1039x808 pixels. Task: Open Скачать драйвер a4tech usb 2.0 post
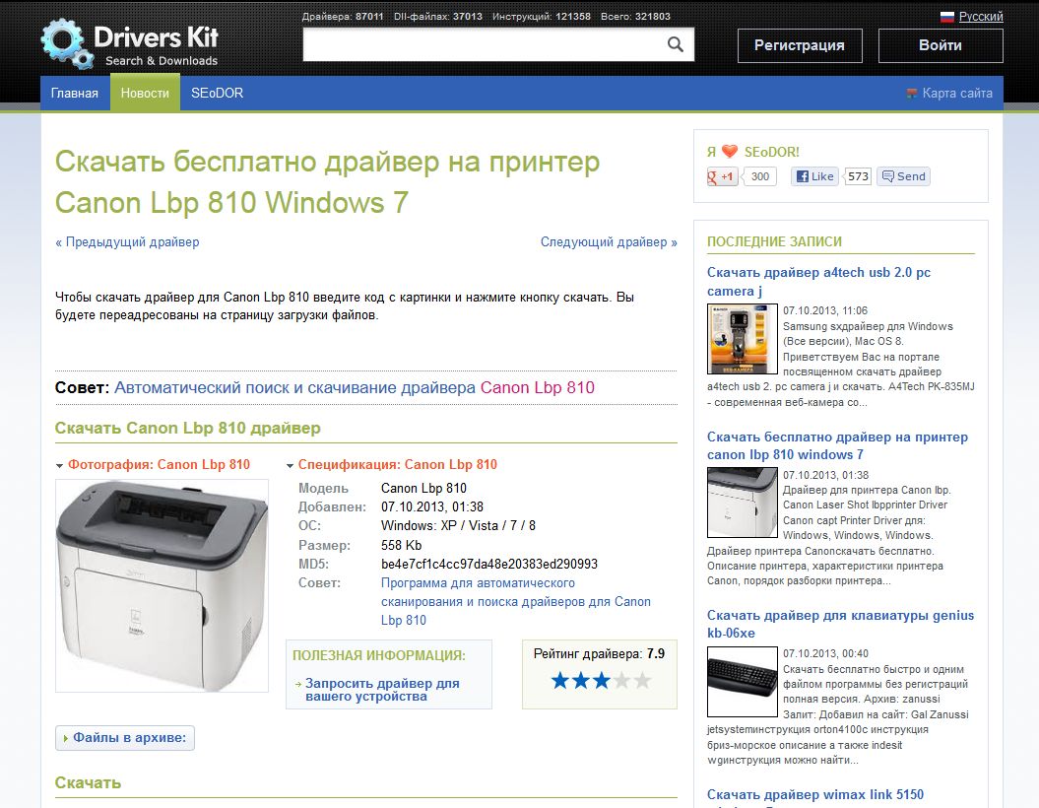[x=819, y=282]
